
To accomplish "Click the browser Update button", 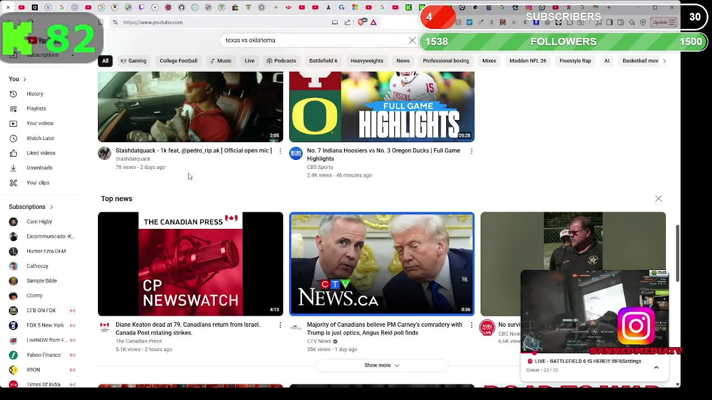I will [x=663, y=22].
